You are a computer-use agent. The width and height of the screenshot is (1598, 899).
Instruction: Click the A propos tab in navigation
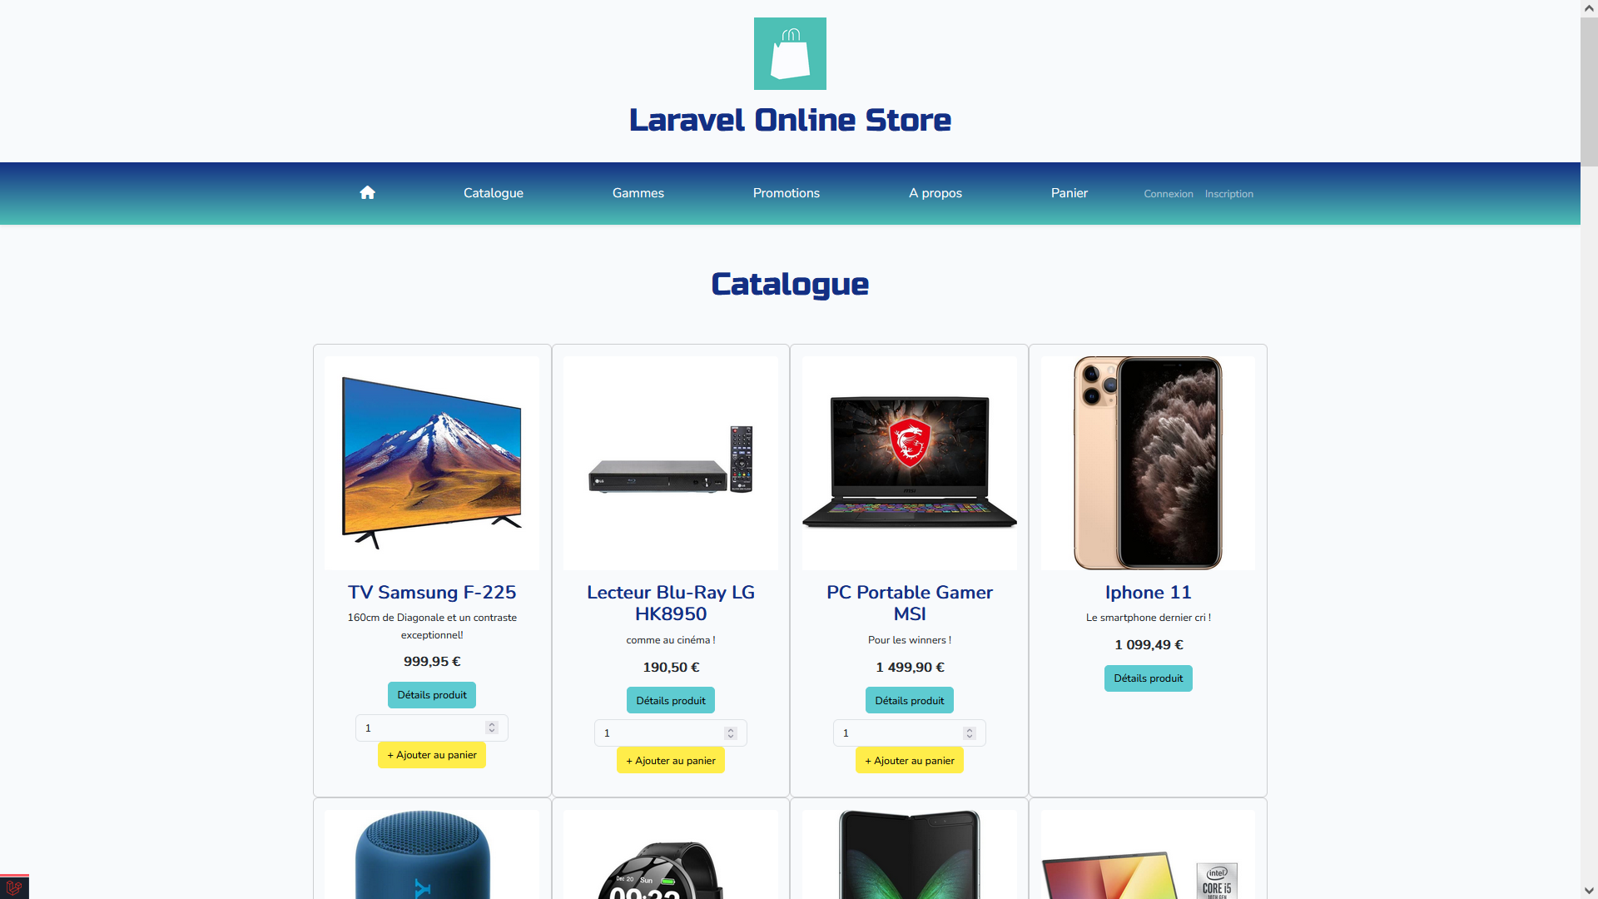(935, 192)
